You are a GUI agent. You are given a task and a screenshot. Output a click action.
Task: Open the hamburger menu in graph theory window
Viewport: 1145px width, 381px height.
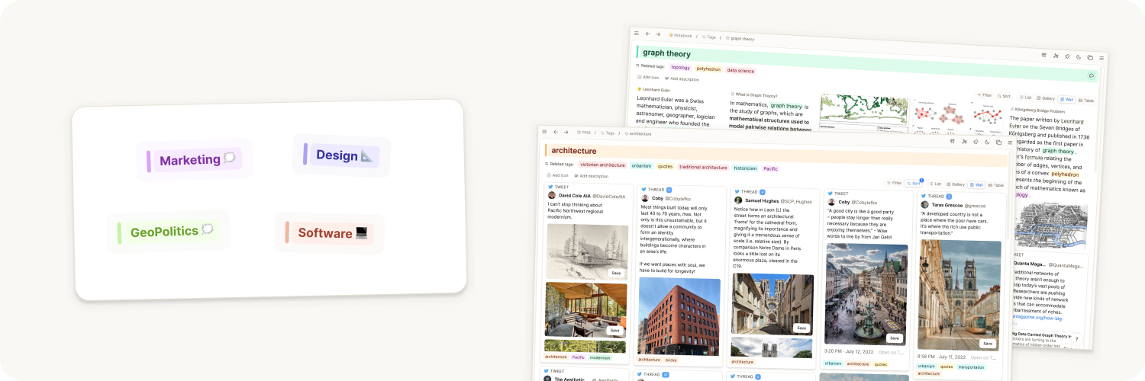click(x=636, y=34)
